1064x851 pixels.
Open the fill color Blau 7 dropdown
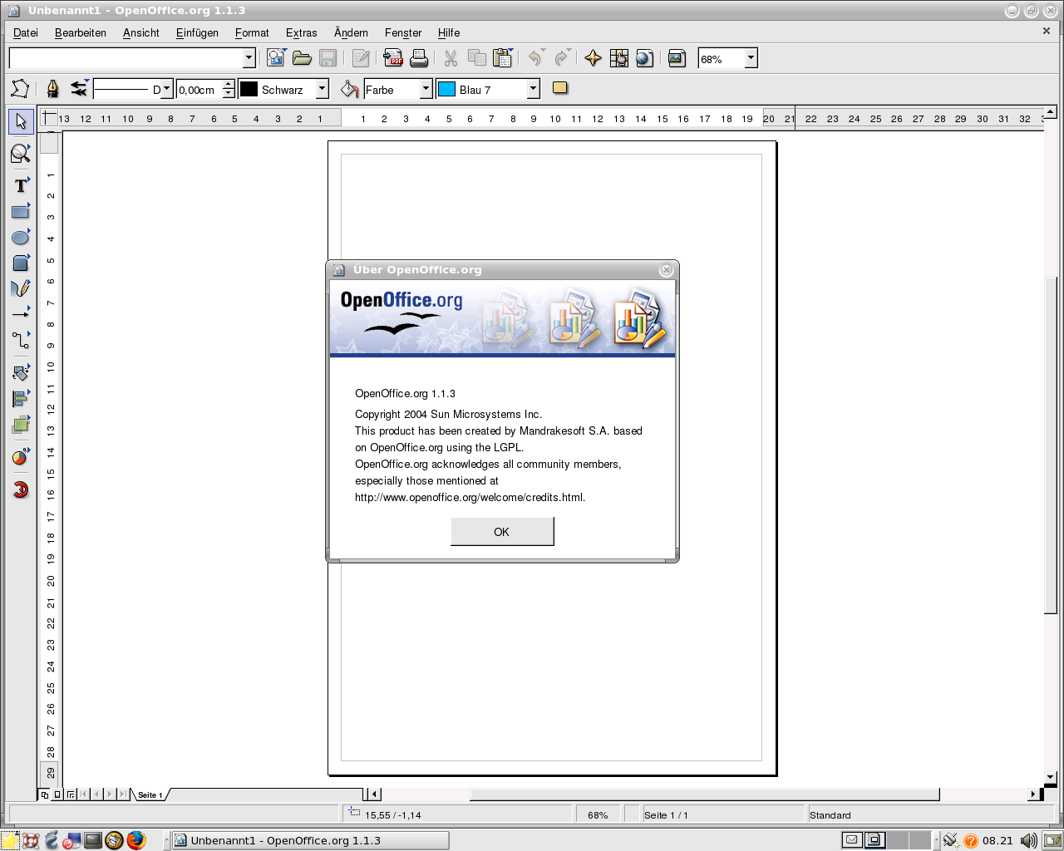click(x=534, y=89)
